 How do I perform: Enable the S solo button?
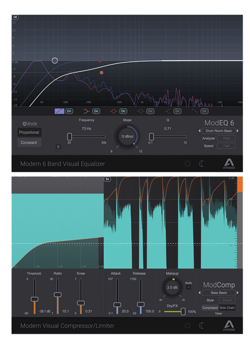point(58,147)
